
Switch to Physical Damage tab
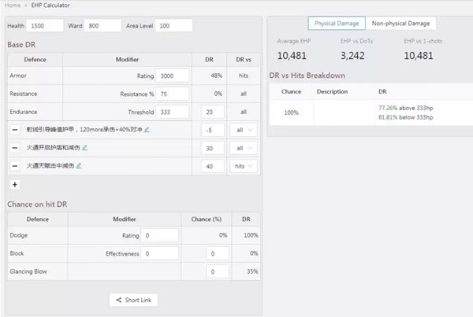point(336,24)
